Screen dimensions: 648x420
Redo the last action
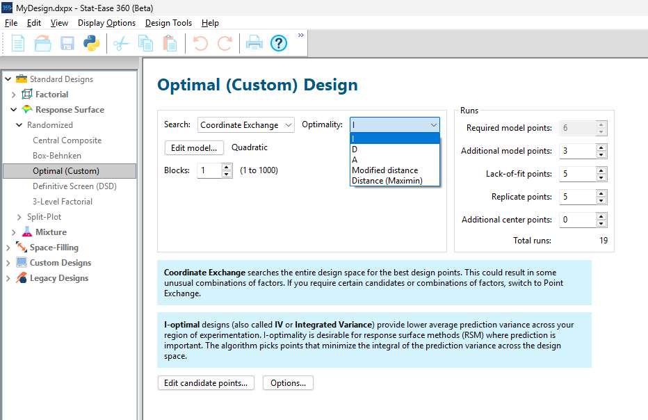(x=224, y=42)
